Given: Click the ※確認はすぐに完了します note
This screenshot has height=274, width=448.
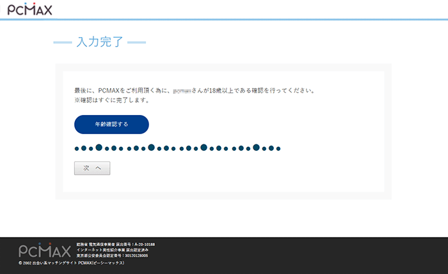Looking at the screenshot, I should coord(112,100).
